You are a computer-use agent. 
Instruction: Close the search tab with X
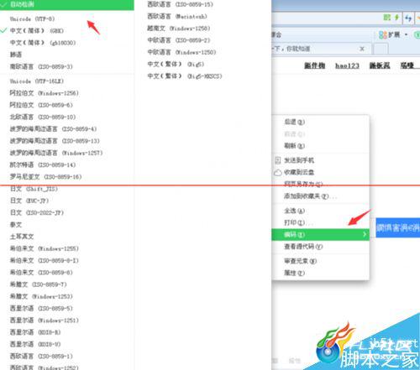(x=362, y=49)
